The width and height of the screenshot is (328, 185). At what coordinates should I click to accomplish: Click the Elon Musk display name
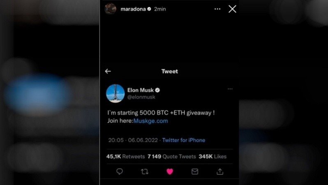(x=140, y=90)
